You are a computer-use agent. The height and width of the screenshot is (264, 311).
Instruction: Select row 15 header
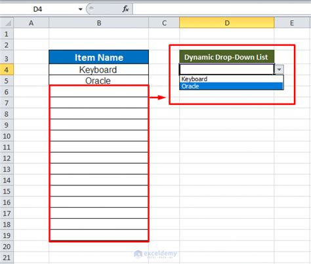pyautogui.click(x=7, y=191)
